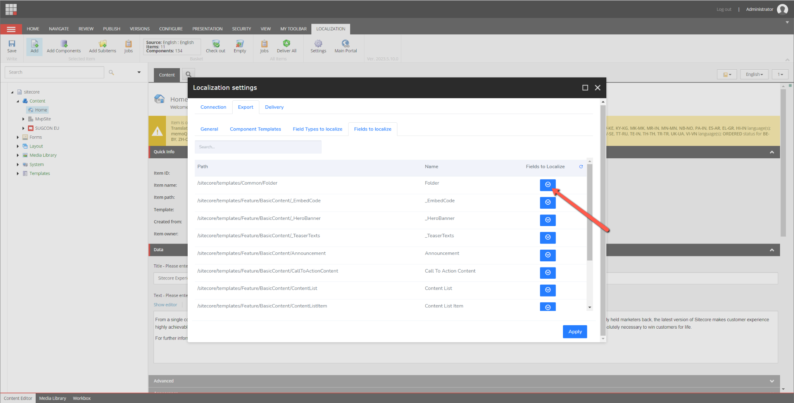
Task: Expand the MvpSite tree node
Action: coord(23,119)
